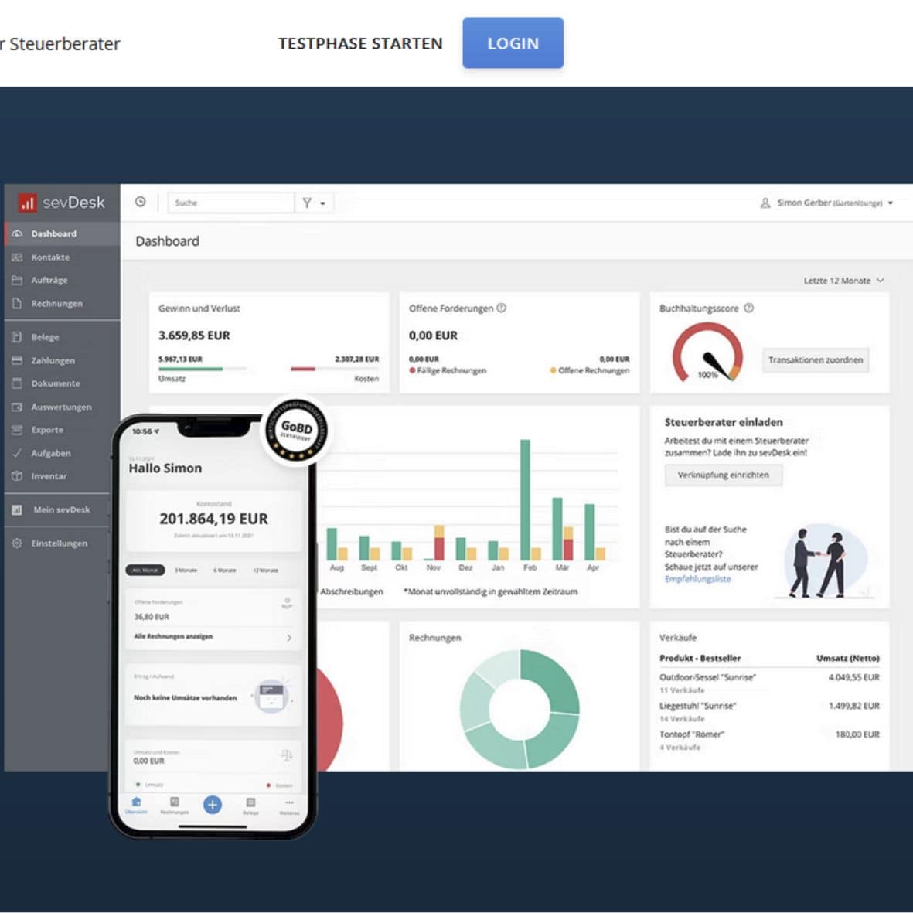This screenshot has width=913, height=913.
Task: Click Verknüpfung einrichten button
Action: pyautogui.click(x=723, y=475)
